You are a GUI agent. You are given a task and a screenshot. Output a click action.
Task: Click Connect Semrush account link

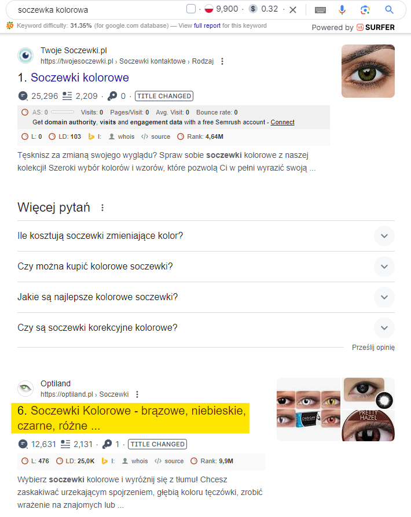pos(282,123)
